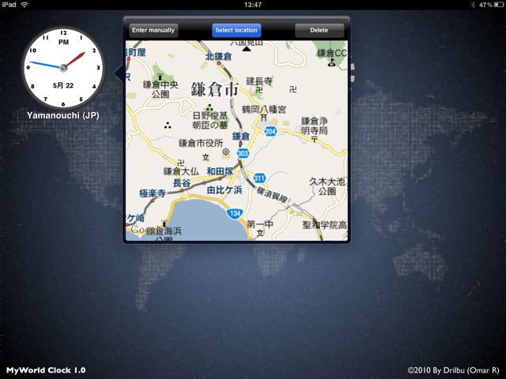Tap the 鎌倉市 city label on map

[x=214, y=89]
